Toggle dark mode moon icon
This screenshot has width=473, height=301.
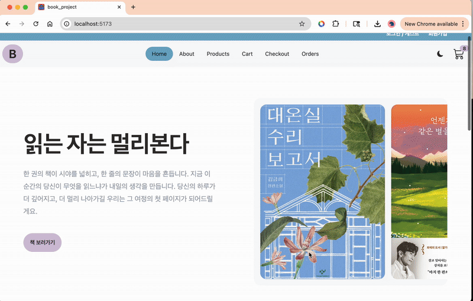(440, 54)
